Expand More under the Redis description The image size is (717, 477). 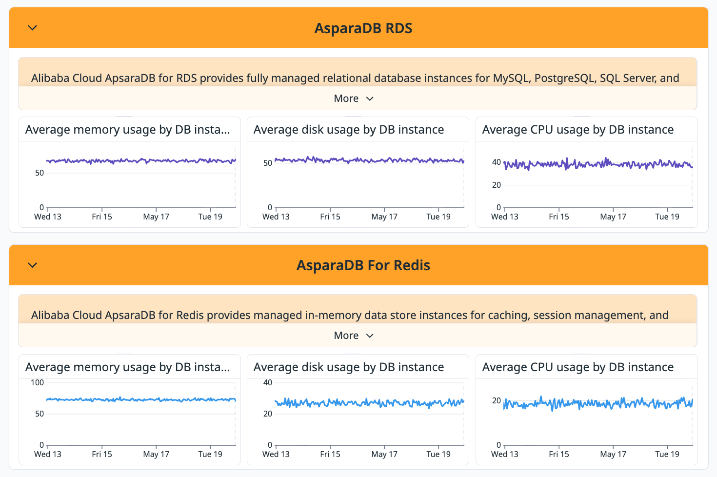[x=354, y=336]
